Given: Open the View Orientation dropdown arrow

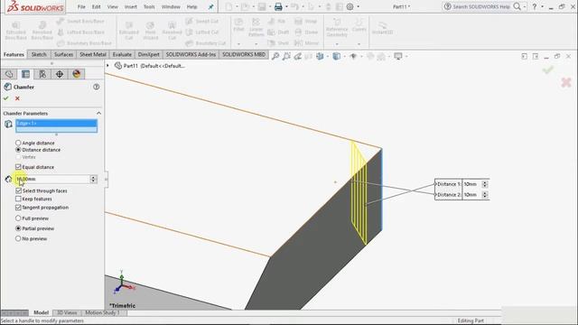Looking at the screenshot, I should click(x=327, y=56).
